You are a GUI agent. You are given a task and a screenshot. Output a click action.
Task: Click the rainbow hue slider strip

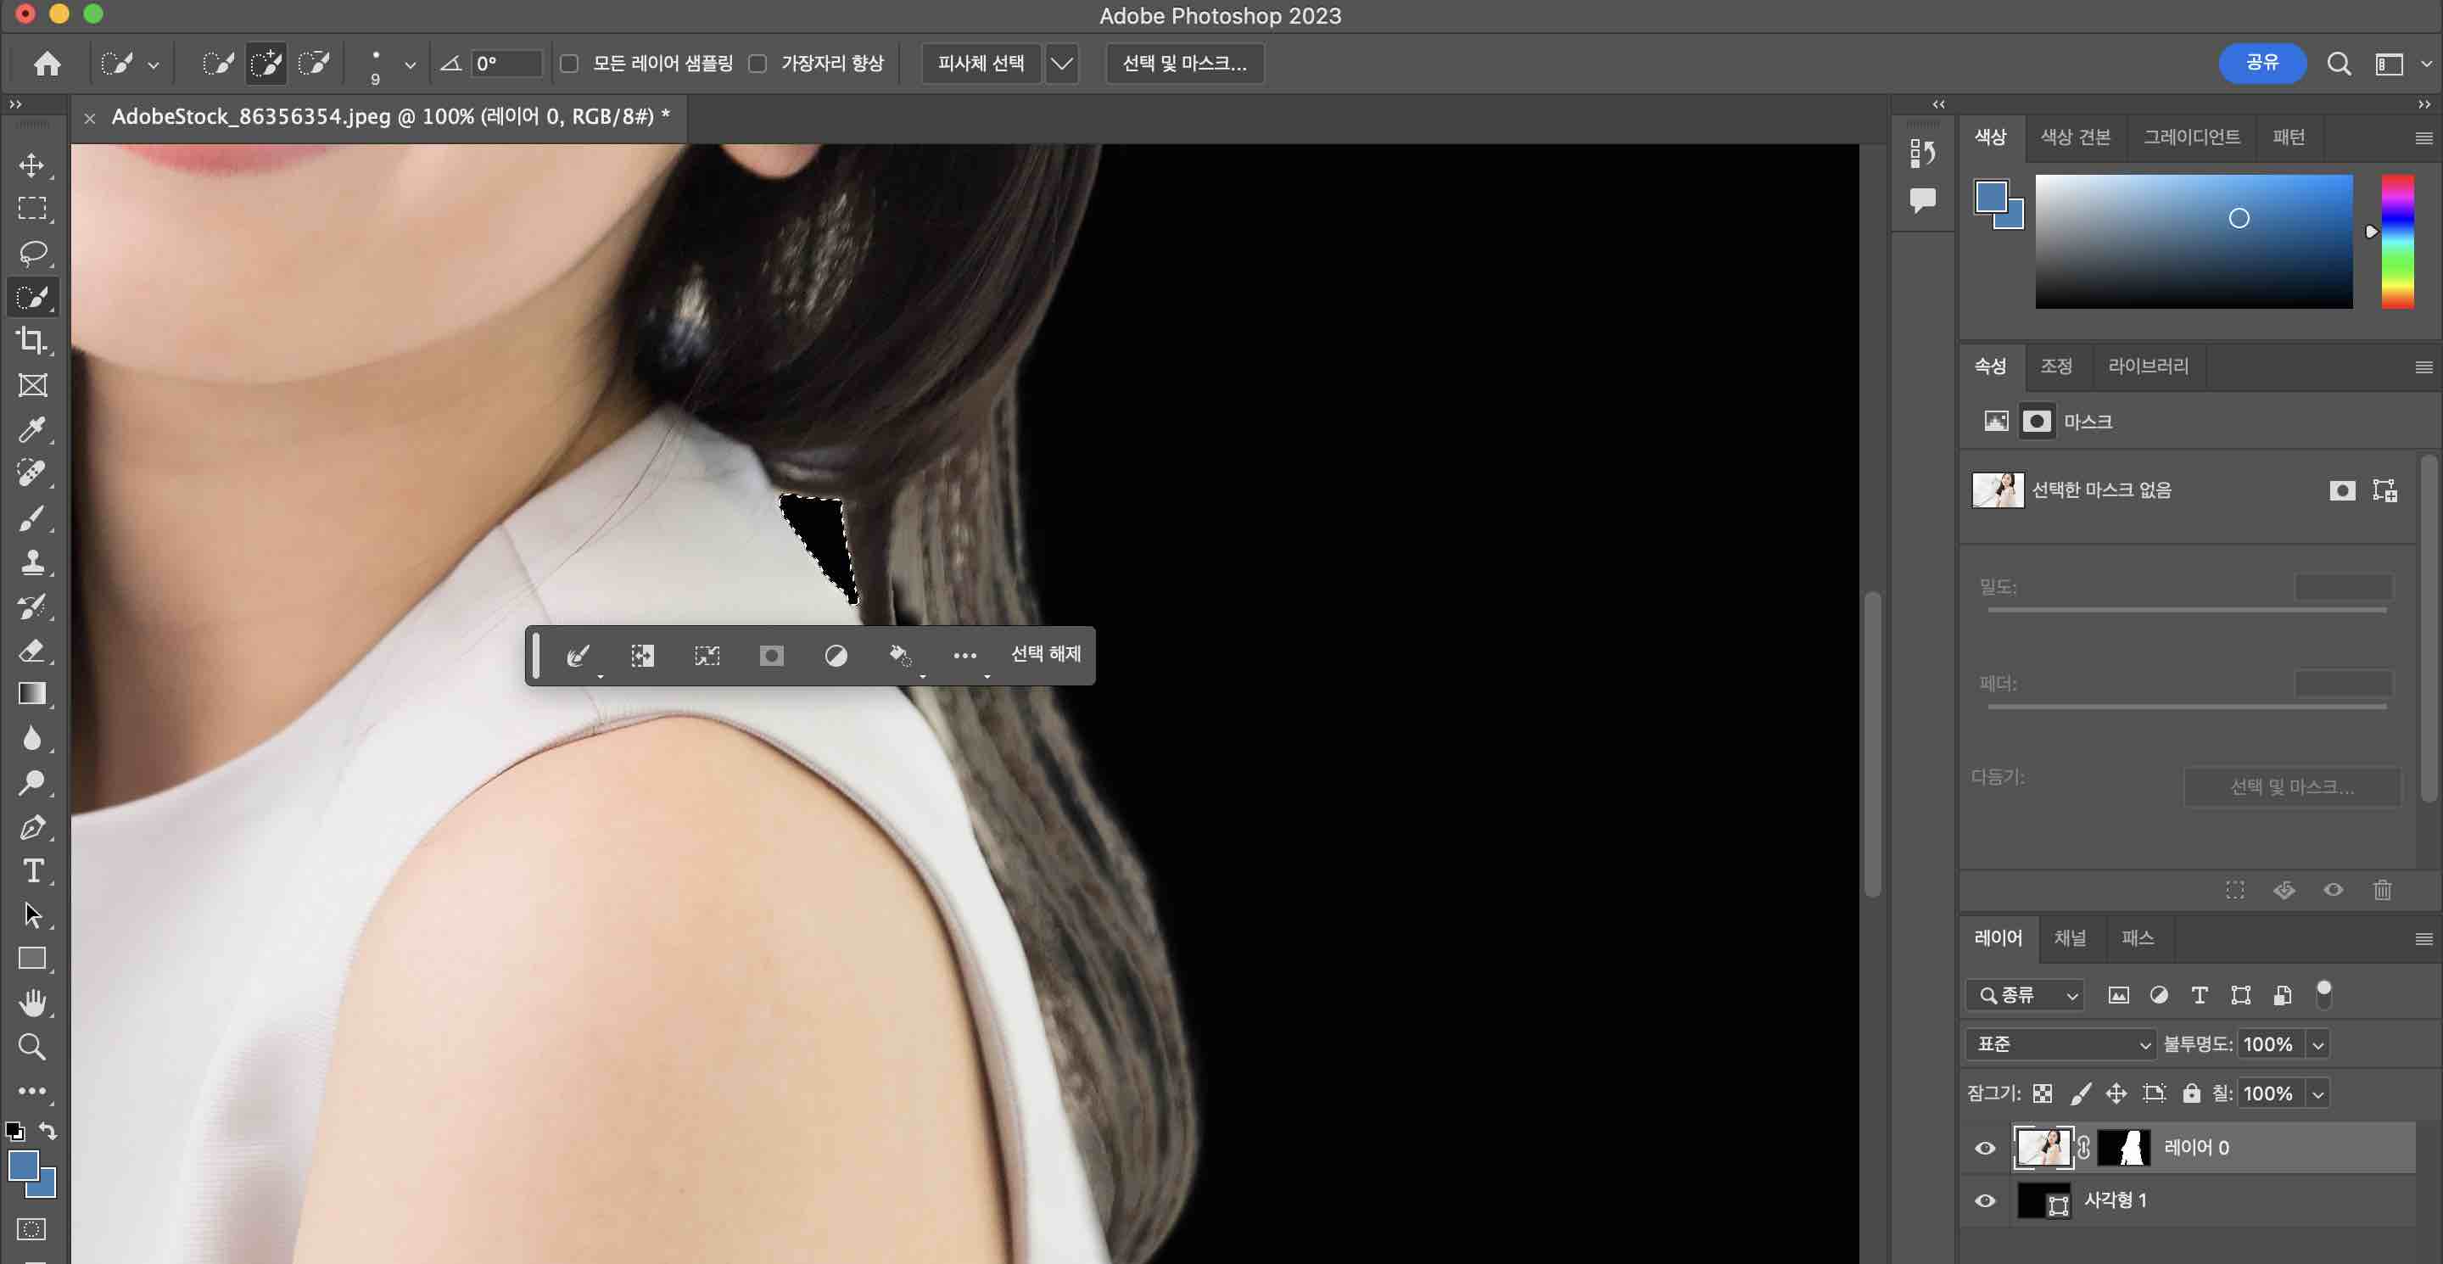coord(2396,241)
